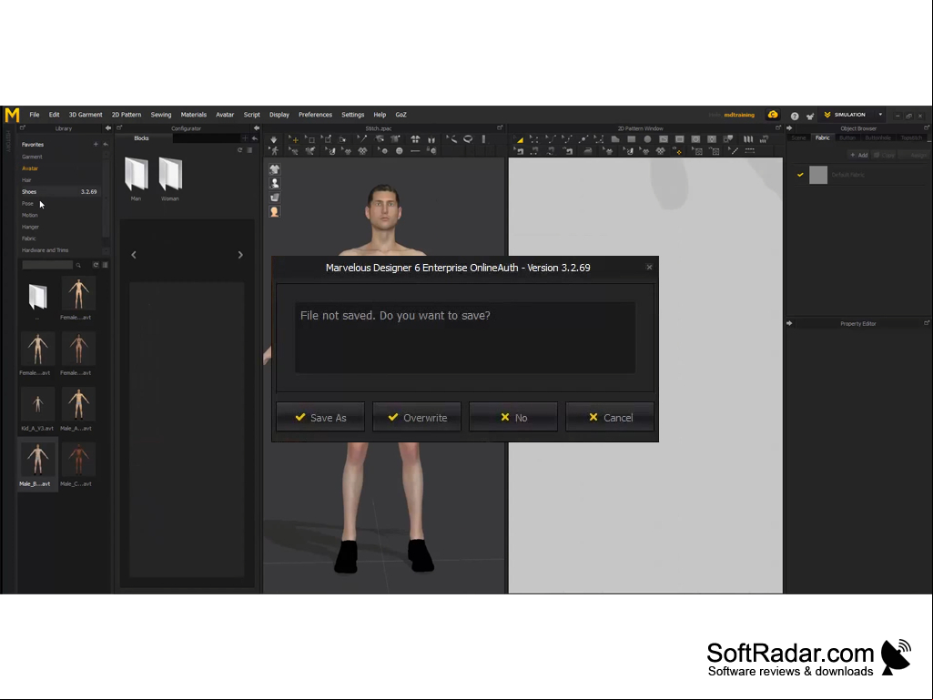
Task: Click Overwrite to save the file
Action: [x=417, y=417]
